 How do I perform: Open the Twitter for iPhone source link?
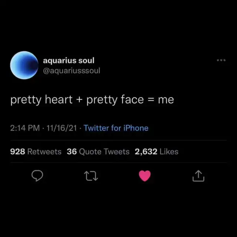(116, 128)
